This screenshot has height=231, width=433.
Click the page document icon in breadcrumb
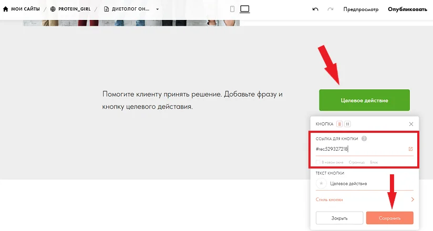tap(106, 9)
